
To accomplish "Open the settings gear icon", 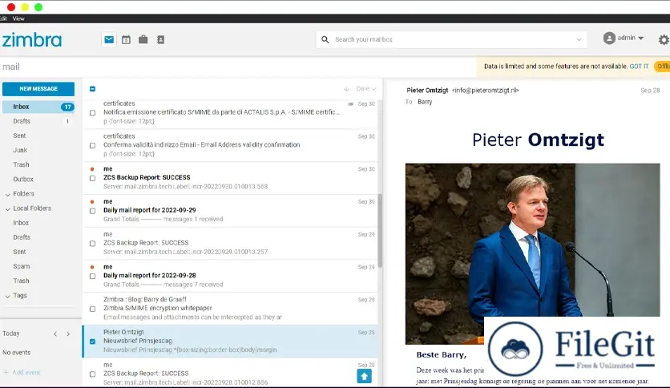I will tap(664, 40).
